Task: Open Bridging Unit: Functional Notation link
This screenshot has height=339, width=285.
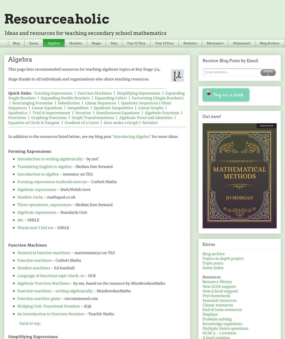Action: pos(49,306)
